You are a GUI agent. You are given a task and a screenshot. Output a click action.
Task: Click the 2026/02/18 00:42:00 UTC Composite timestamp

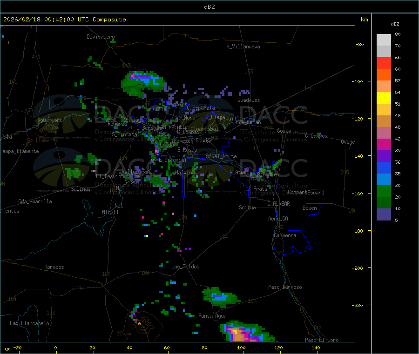(x=64, y=20)
